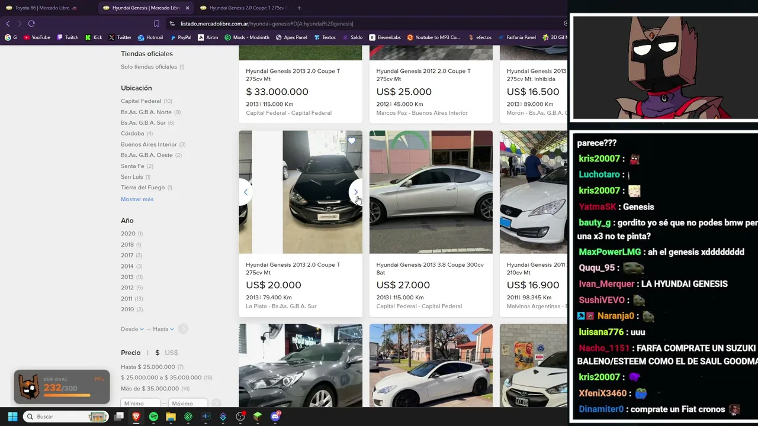Reload the Mercado Libre listing page
This screenshot has width=758, height=426.
tap(31, 24)
